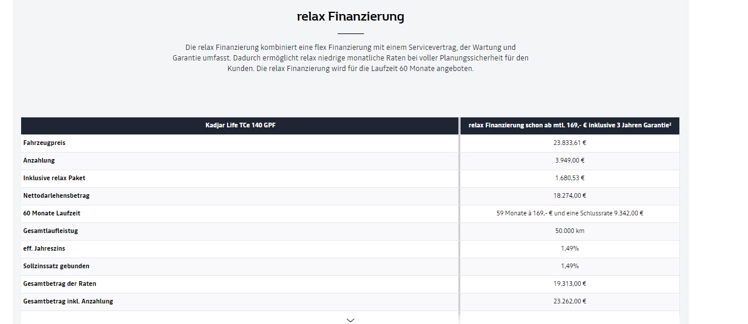Expand the table with the down chevron
Viewport: 748px width, 324px height.
350,320
